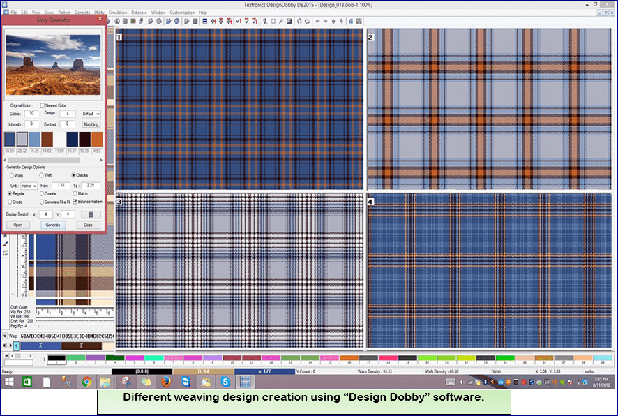The width and height of the screenshot is (618, 416).
Task: Expand the Warp row arrow
Action: [x=5, y=336]
